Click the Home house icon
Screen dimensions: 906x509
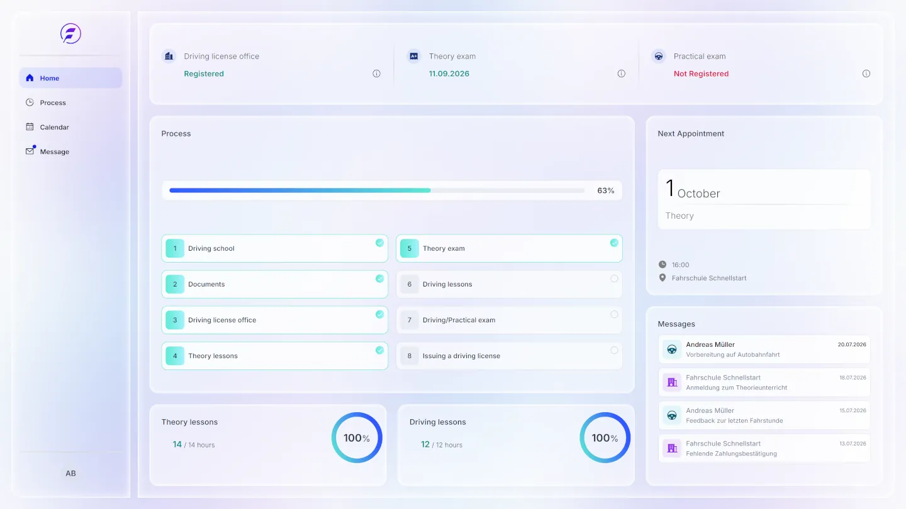(30, 78)
